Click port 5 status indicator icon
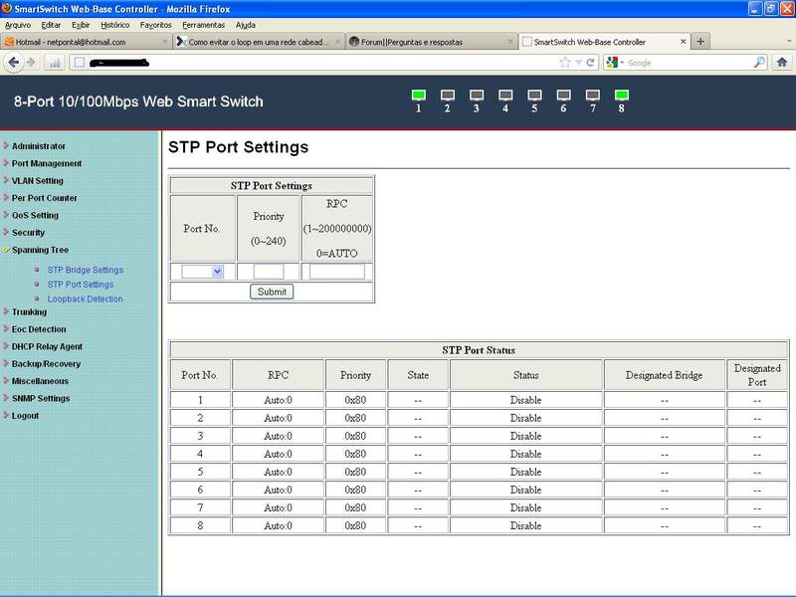Image resolution: width=796 pixels, height=597 pixels. click(x=534, y=96)
